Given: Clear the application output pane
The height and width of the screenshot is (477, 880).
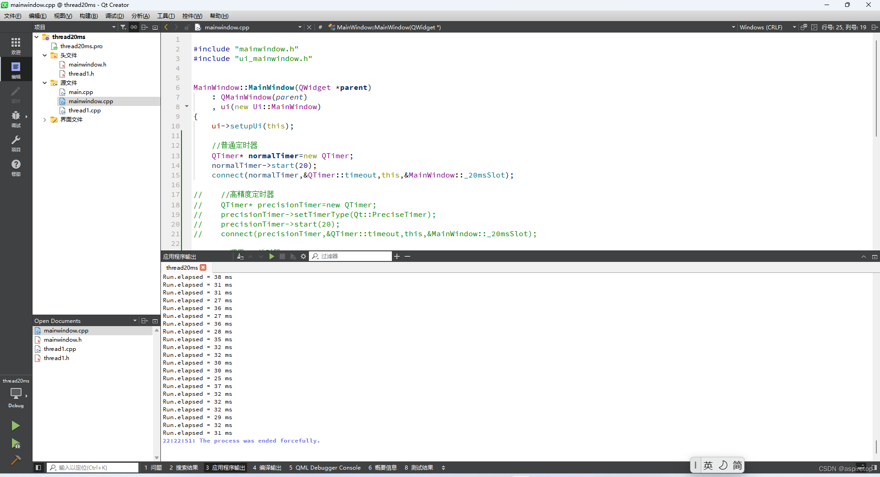Looking at the screenshot, I should [240, 256].
